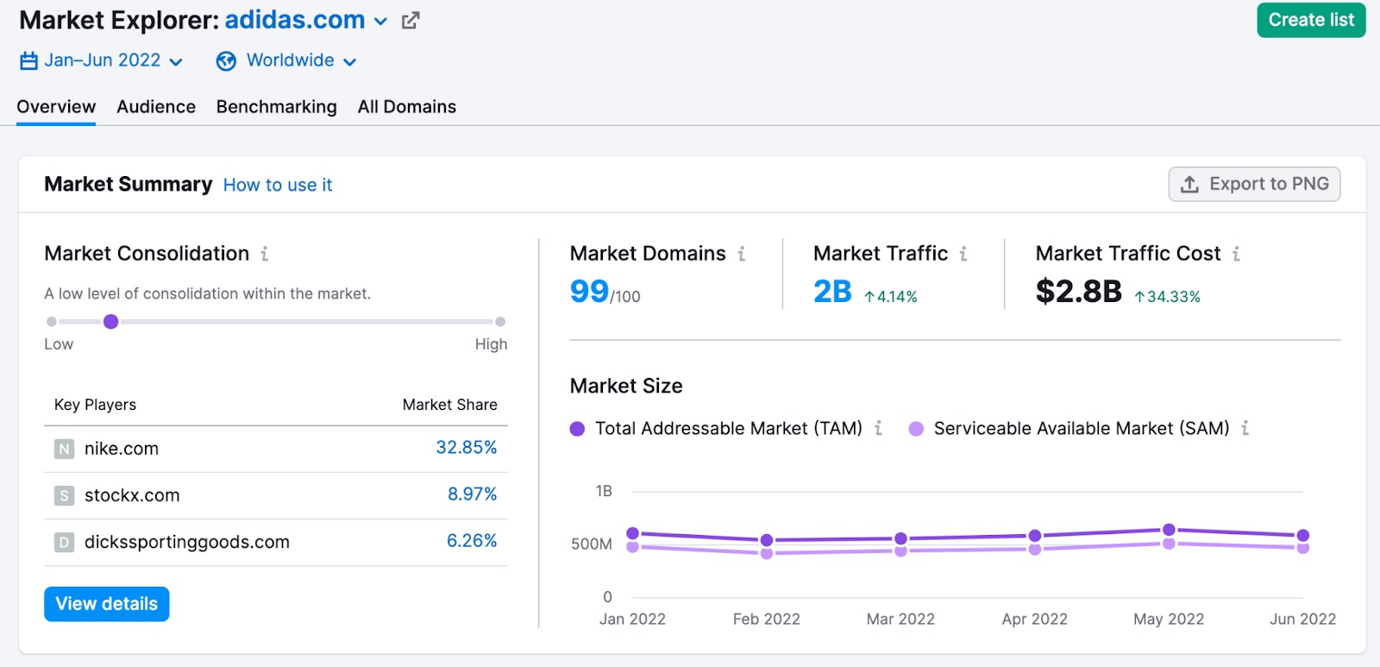Screen dimensions: 1380x667
Task: Click the 2B market traffic value
Action: tap(832, 292)
